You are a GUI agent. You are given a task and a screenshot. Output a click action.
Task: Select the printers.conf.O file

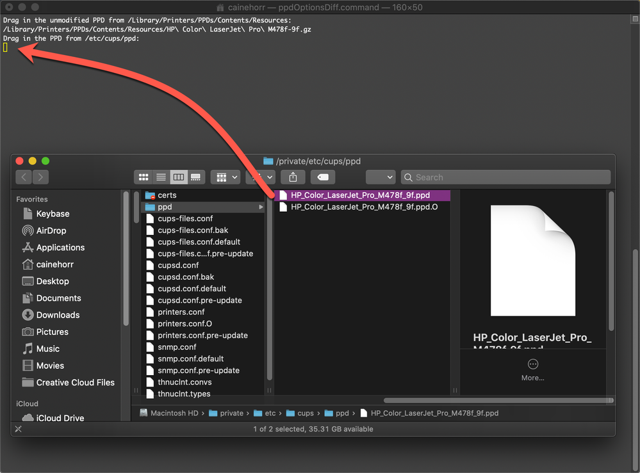pos(203,324)
